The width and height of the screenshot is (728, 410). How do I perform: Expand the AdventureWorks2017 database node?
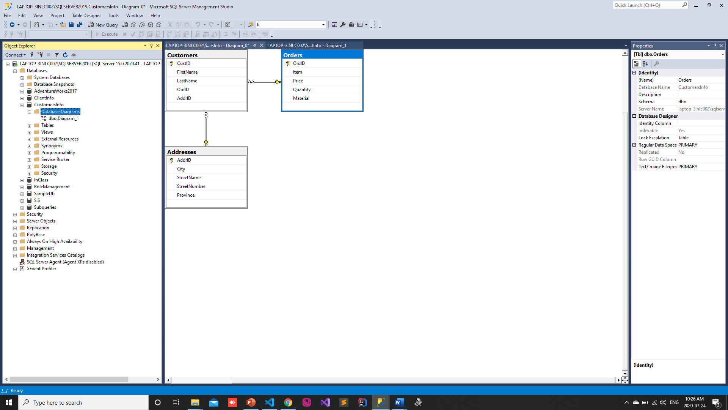click(x=22, y=91)
